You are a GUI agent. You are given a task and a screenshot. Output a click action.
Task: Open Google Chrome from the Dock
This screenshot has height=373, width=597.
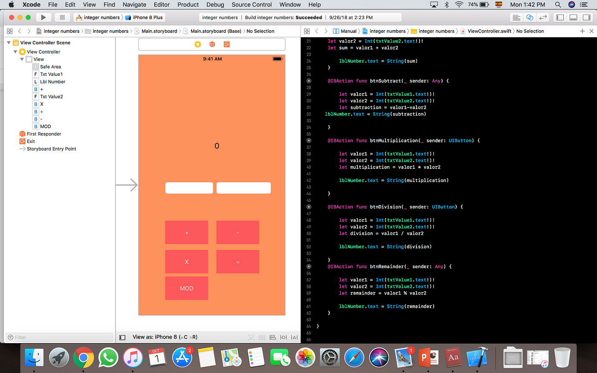pyautogui.click(x=84, y=357)
